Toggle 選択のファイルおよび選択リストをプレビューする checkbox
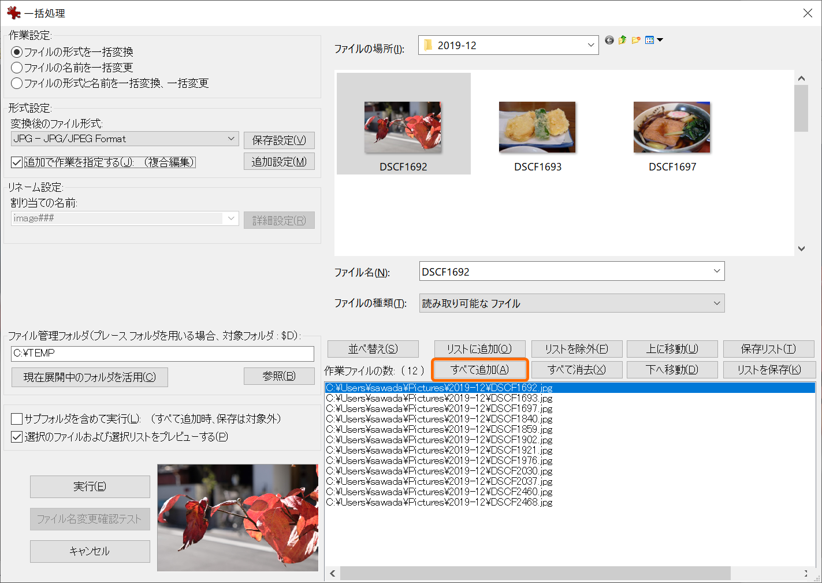The image size is (822, 583). [17, 437]
